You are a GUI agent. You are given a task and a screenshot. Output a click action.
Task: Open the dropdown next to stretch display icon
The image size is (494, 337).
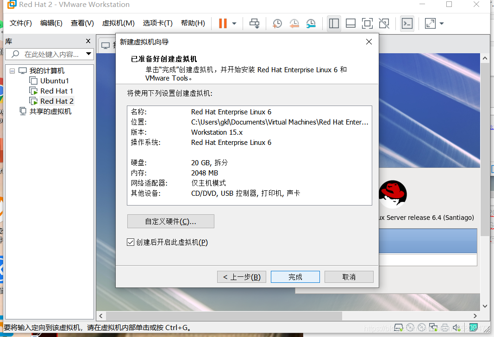point(442,23)
